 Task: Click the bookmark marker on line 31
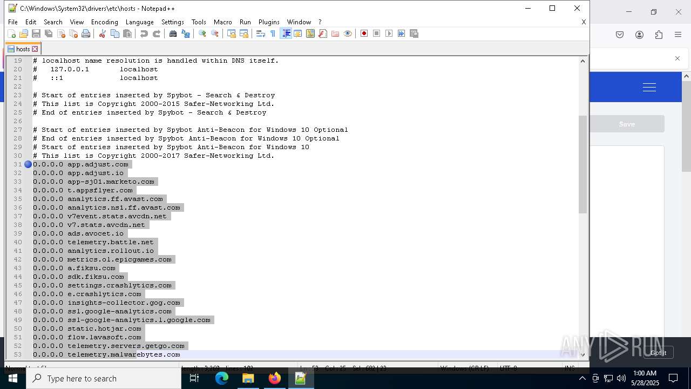pyautogui.click(x=28, y=164)
